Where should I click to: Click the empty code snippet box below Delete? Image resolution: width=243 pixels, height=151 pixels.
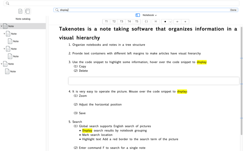[x=154, y=81]
